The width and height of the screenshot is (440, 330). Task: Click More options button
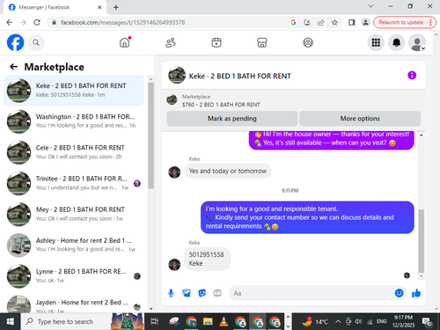pos(360,119)
